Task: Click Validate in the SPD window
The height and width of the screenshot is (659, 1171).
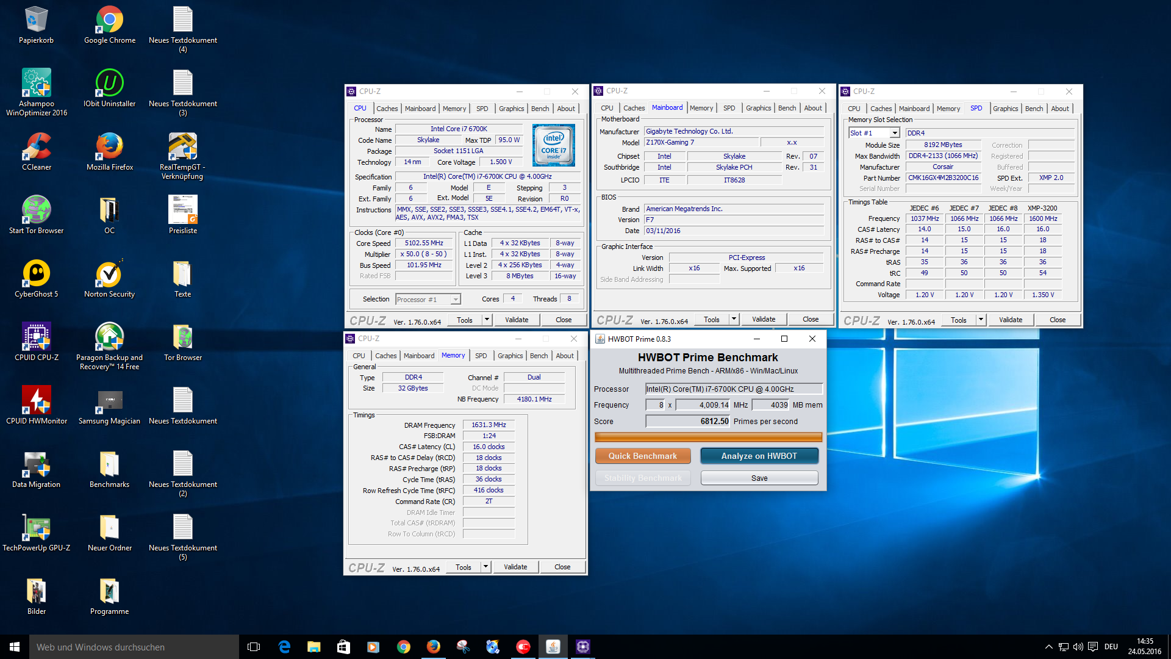Action: tap(1011, 320)
